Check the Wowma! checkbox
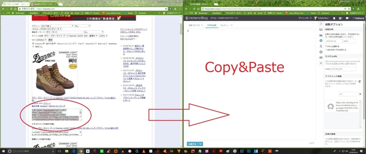Screen dimensions: 366x154 [107, 43]
